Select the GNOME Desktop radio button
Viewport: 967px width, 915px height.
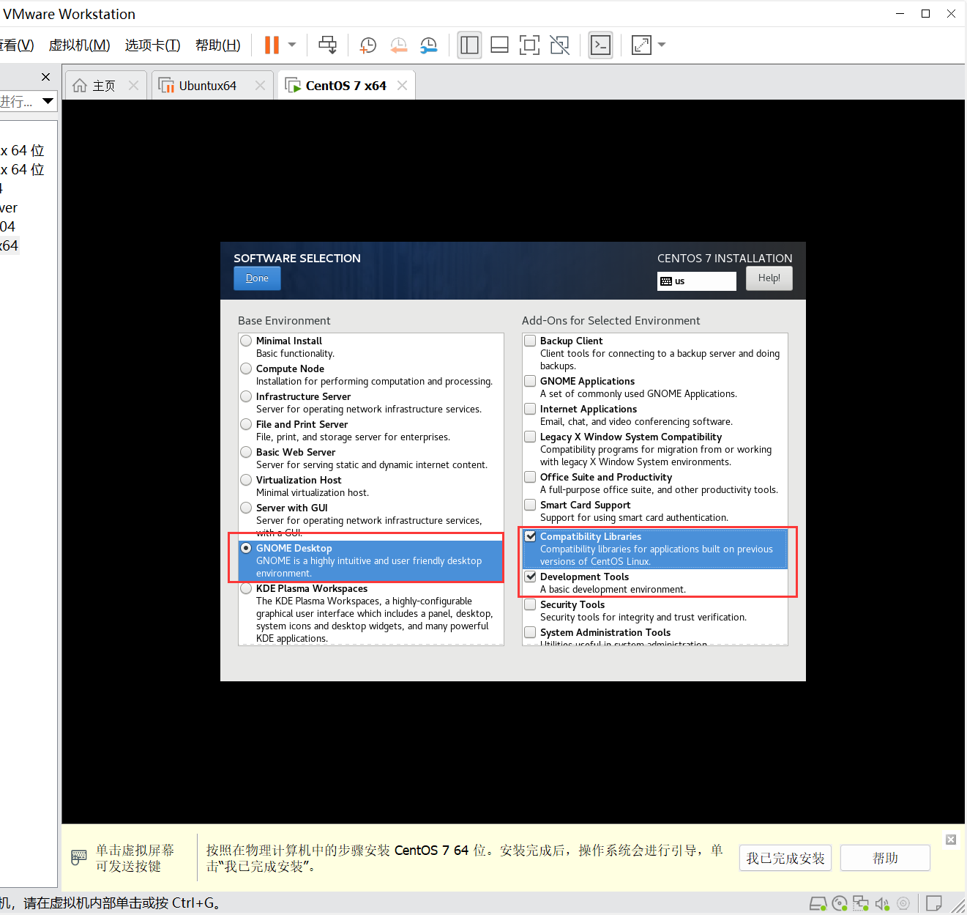(246, 548)
